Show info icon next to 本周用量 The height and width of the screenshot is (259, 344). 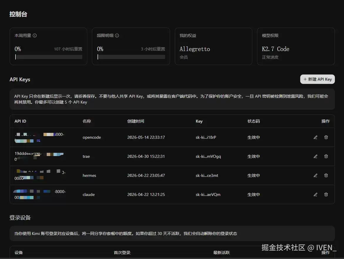(35, 35)
